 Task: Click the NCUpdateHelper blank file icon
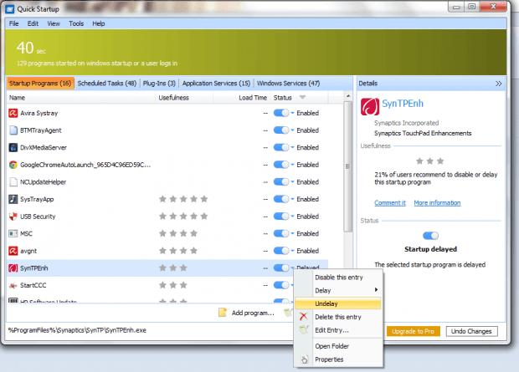pyautogui.click(x=13, y=182)
